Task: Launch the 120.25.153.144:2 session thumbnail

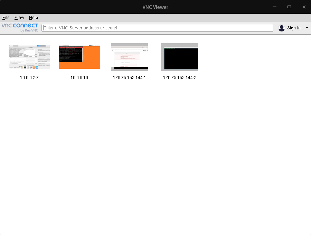Action: click(x=179, y=57)
